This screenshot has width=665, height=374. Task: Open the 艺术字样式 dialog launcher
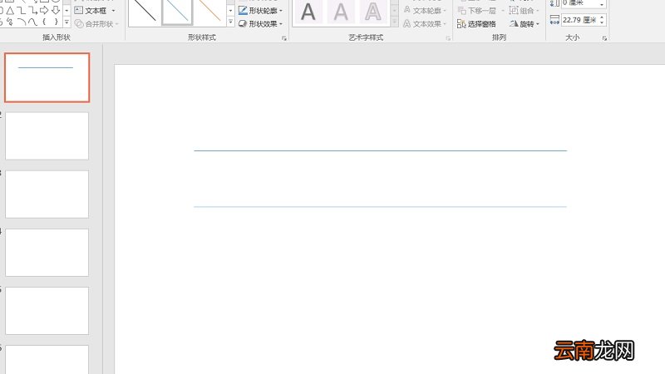448,38
